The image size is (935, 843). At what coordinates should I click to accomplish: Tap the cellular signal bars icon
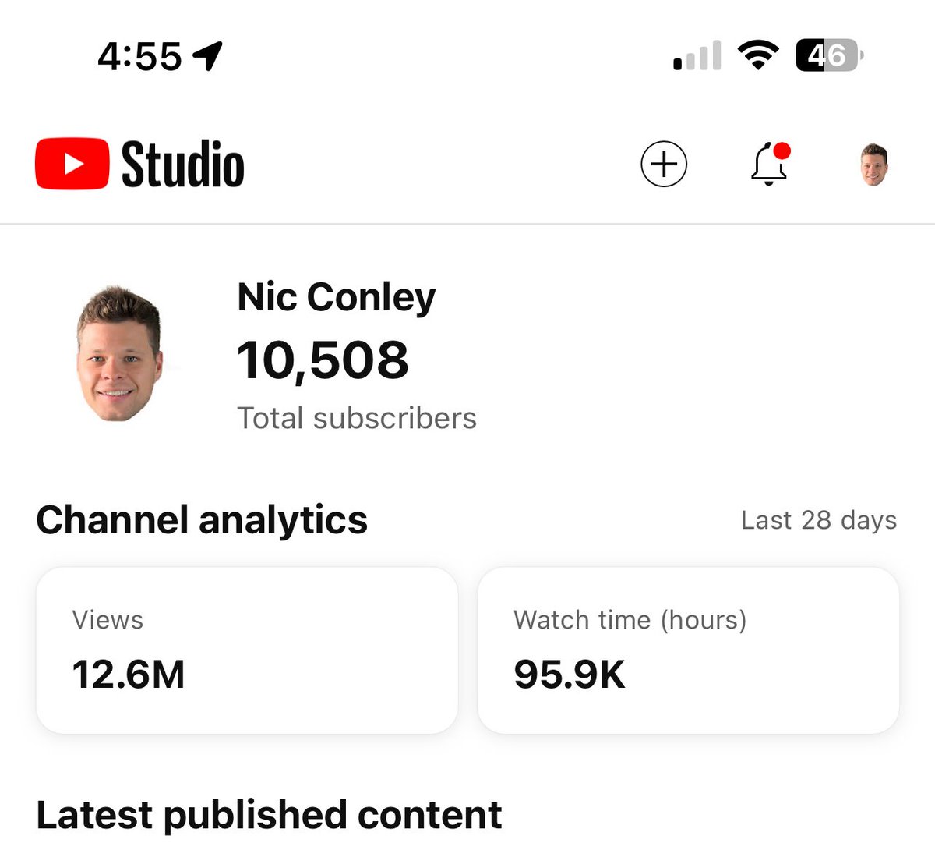tap(697, 56)
